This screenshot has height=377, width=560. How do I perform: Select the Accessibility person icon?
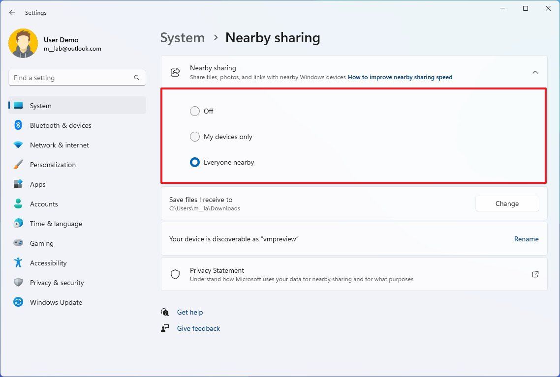click(x=18, y=263)
